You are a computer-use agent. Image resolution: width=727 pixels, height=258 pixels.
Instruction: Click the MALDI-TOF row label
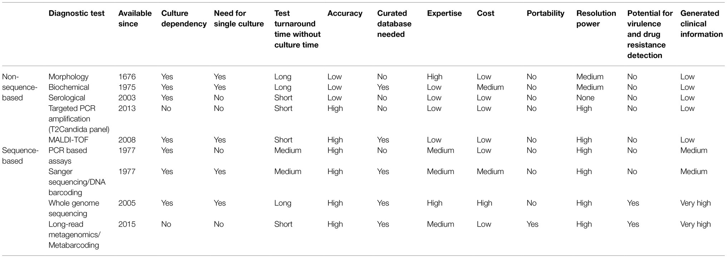point(68,140)
